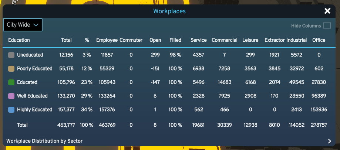
Task: Click the total extractor value 8010
Action: point(275,125)
